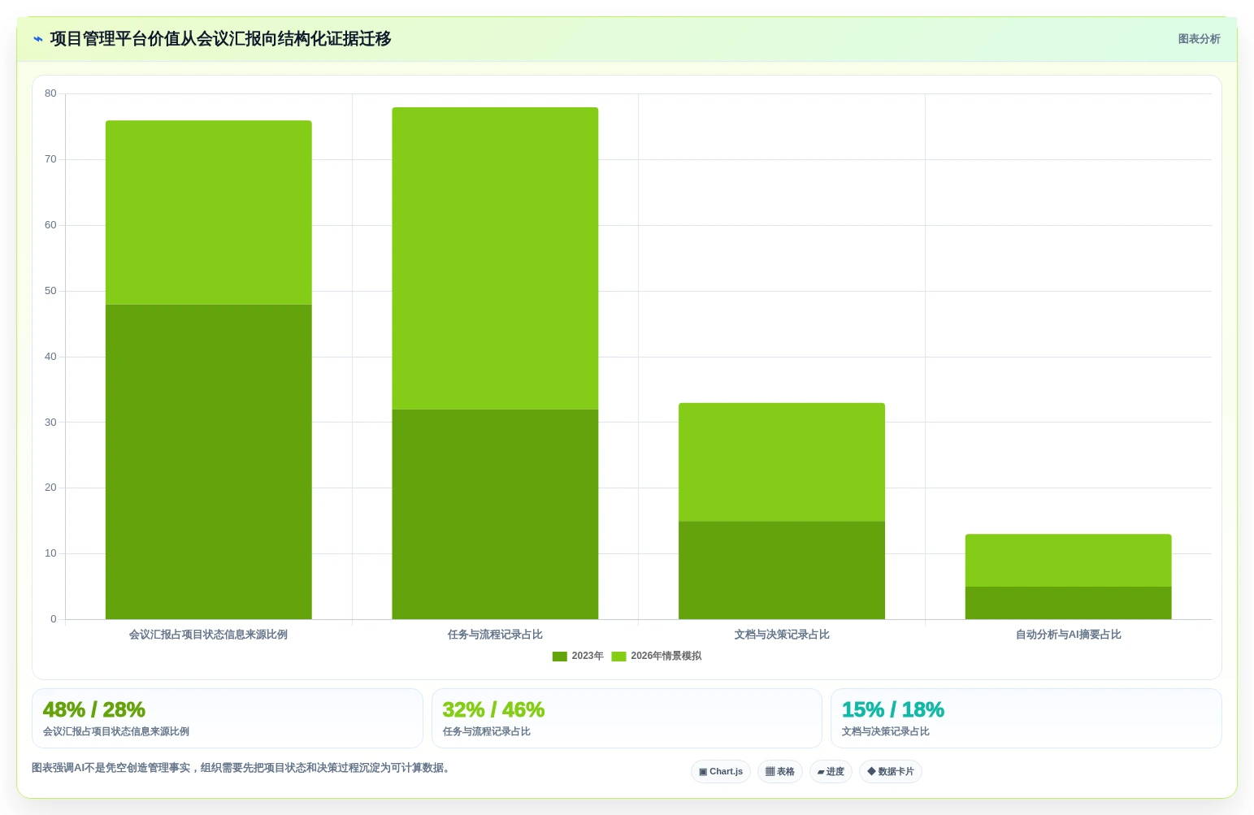Select the 2026年 bar segment for 文档与决策记录占比
1254x815 pixels.
click(782, 462)
